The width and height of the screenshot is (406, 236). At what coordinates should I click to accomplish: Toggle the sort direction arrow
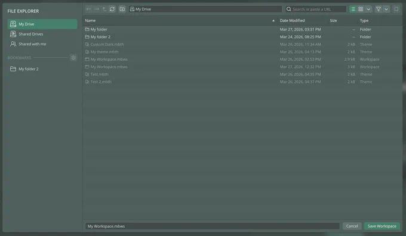pyautogui.click(x=273, y=21)
